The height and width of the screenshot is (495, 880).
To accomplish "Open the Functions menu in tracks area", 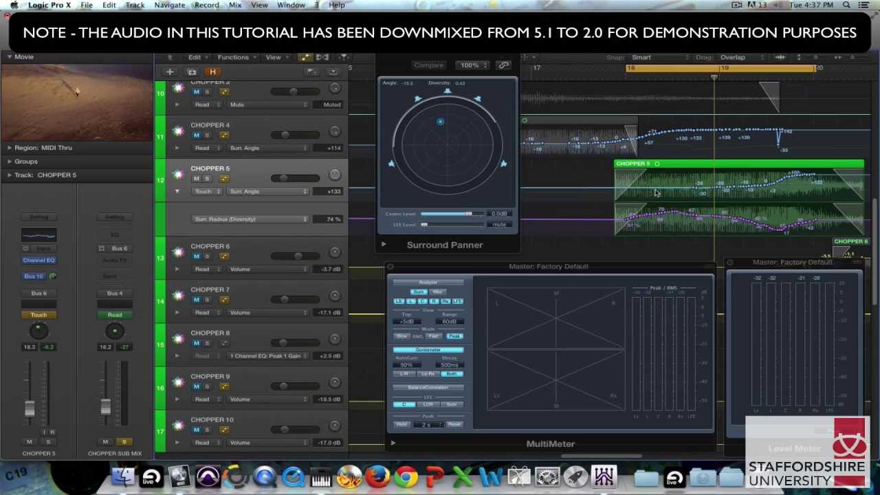I will pyautogui.click(x=237, y=57).
